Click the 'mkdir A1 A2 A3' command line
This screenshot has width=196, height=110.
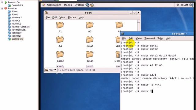pyautogui.click(x=141, y=65)
